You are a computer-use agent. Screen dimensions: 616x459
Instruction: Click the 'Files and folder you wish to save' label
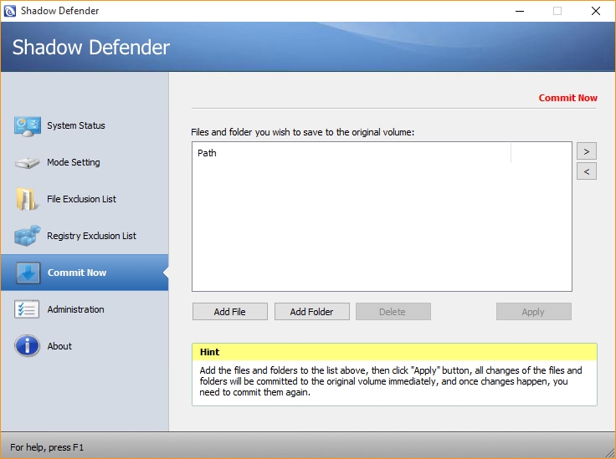(x=302, y=132)
